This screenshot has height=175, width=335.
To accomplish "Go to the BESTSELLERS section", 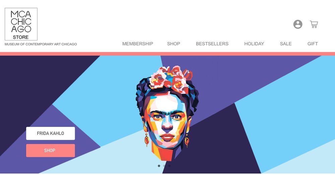I will [212, 44].
